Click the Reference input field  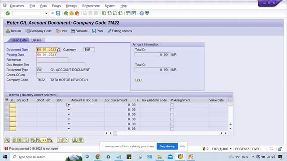point(52,59)
